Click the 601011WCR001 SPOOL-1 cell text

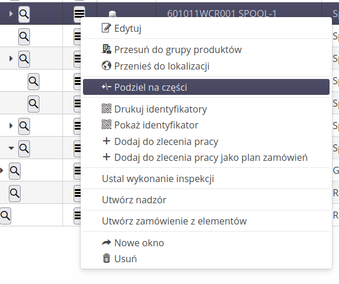222,14
